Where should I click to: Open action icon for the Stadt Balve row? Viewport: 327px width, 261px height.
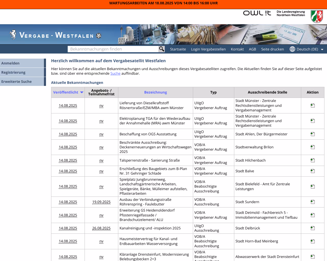(x=312, y=171)
